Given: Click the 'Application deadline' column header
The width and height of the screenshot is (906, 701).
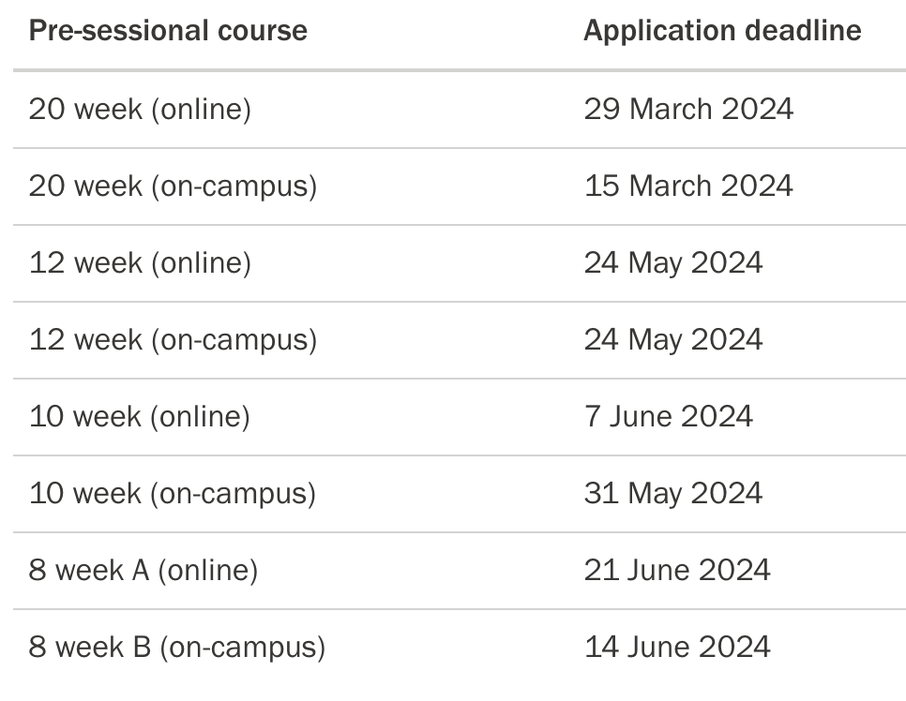Looking at the screenshot, I should [x=722, y=31].
